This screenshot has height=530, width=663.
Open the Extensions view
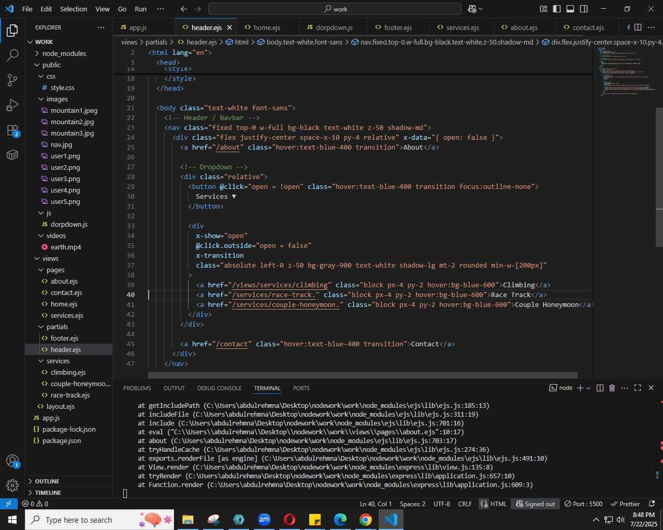(x=12, y=130)
